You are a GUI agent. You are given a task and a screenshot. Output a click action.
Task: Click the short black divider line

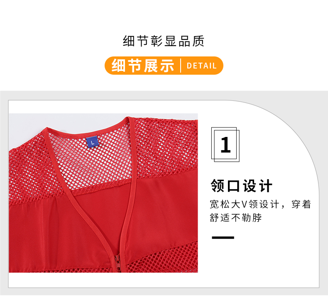click(x=223, y=237)
